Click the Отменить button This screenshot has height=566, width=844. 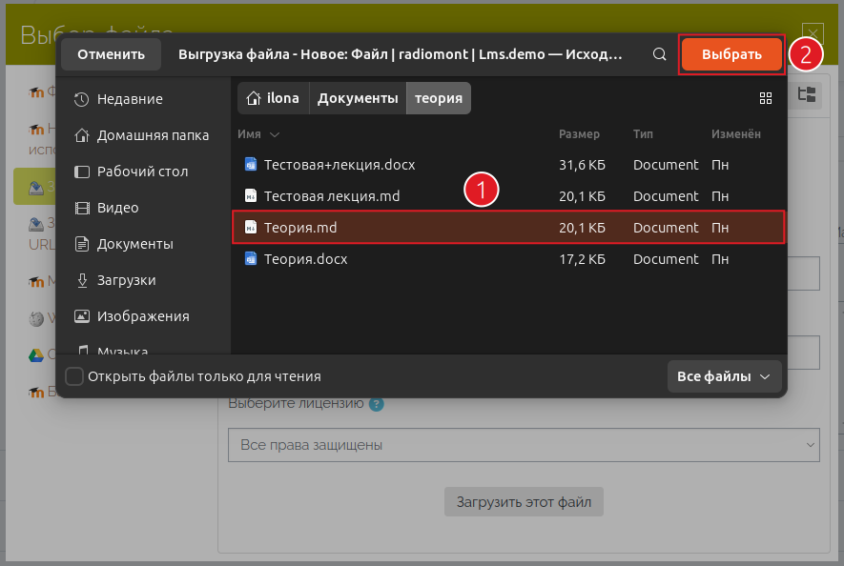(x=111, y=54)
